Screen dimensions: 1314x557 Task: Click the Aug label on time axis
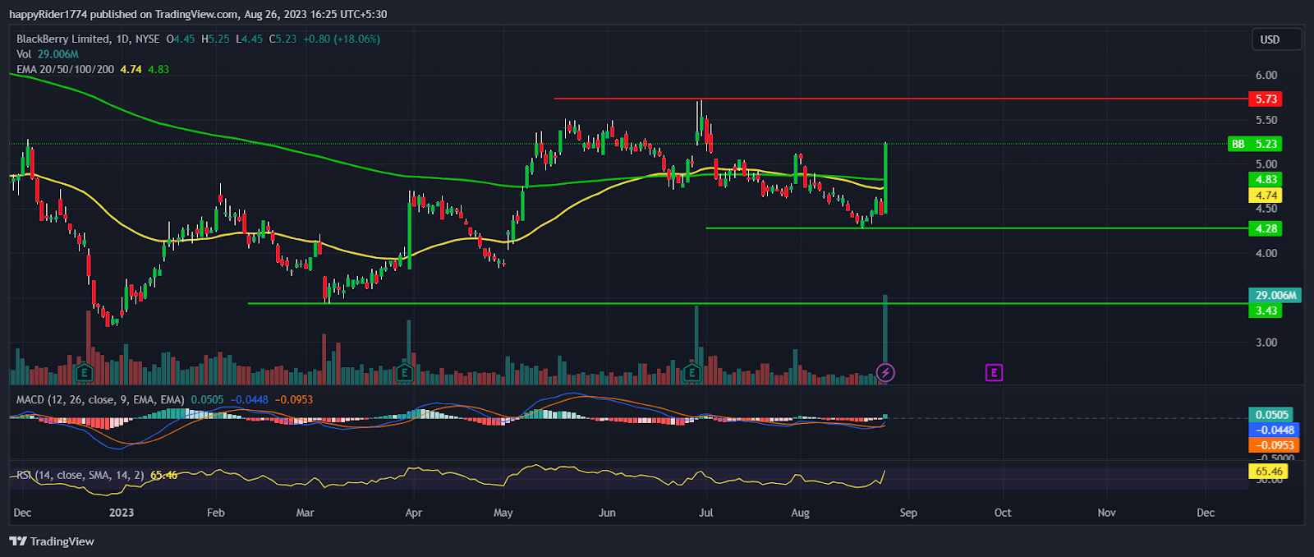(800, 513)
